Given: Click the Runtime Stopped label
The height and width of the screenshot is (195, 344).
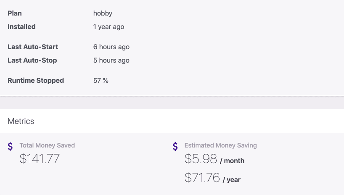Looking at the screenshot, I should point(36,81).
